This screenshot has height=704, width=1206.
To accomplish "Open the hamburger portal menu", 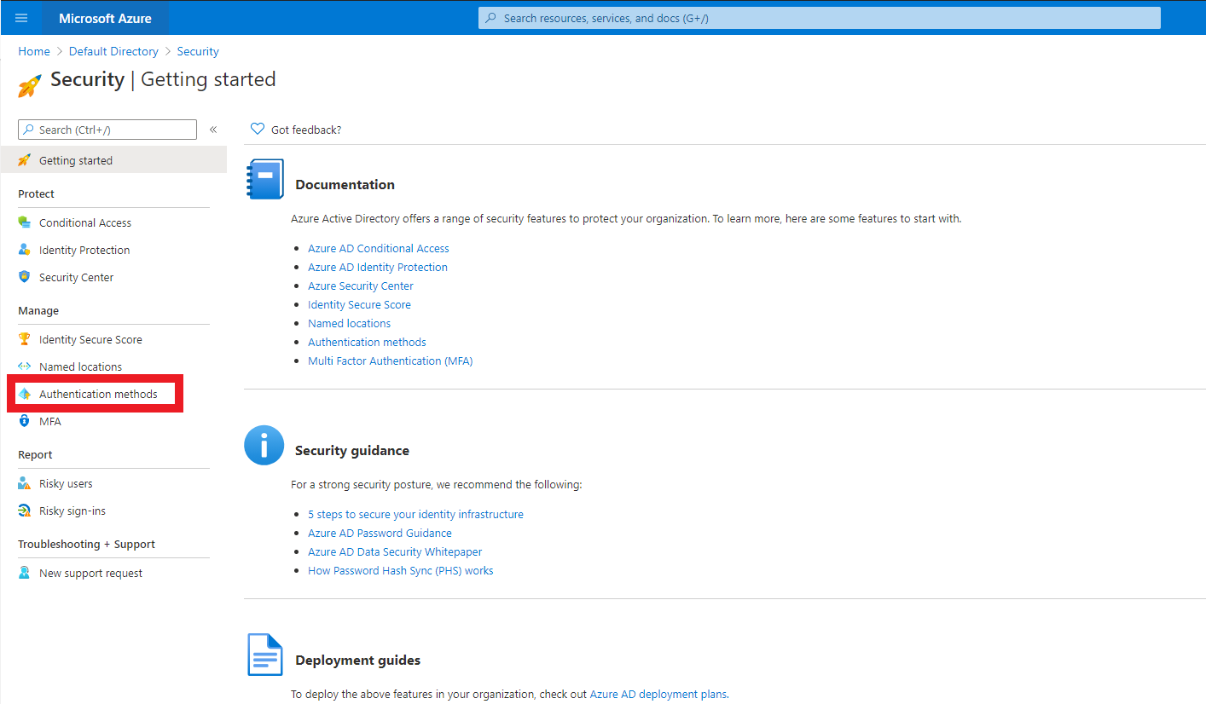I will [x=21, y=18].
